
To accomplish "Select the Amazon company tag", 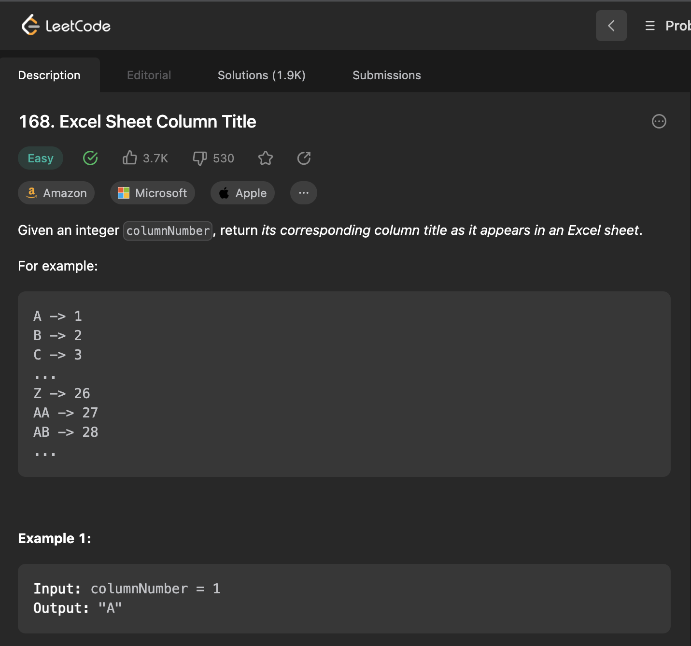I will (56, 193).
